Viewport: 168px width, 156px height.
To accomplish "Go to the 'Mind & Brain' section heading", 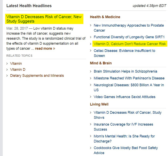I will [101, 63].
